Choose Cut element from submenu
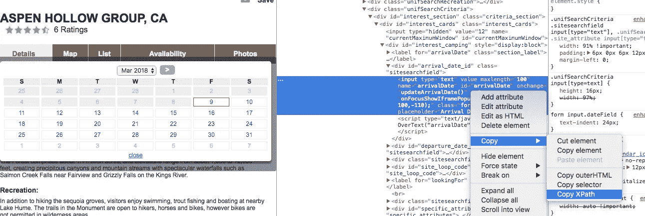Screen dimensions: 645x216 [x=585, y=141]
